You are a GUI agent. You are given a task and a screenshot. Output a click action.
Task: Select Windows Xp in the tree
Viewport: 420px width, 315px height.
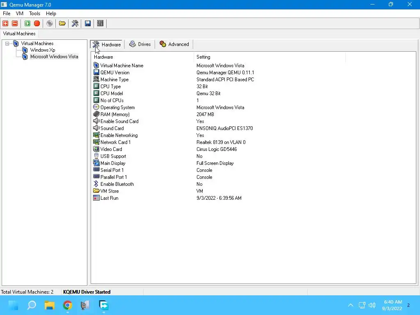(43, 50)
